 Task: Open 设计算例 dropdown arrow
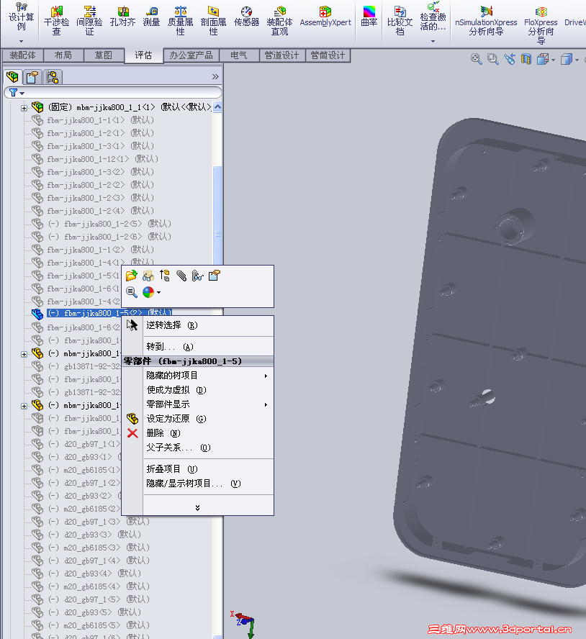[21, 41]
